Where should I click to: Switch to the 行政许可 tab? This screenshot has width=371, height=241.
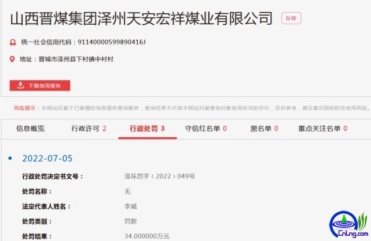[x=89, y=129]
